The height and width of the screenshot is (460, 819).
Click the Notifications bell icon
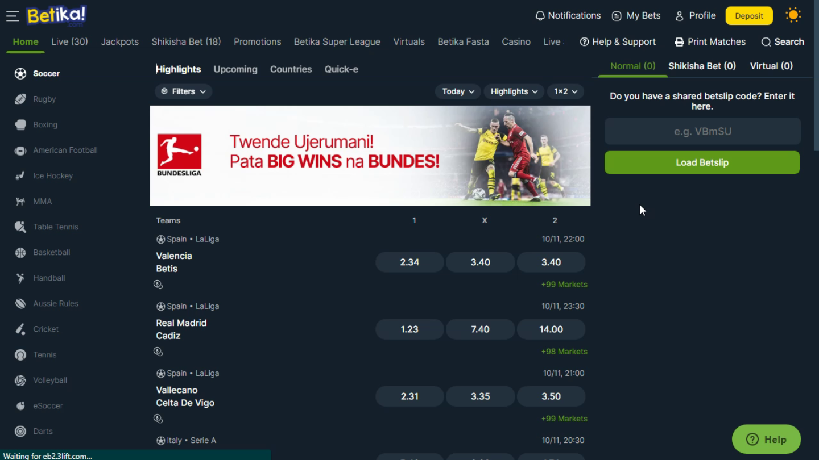click(540, 16)
